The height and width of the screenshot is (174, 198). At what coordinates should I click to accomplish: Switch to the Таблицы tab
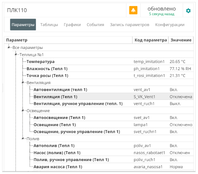pyautogui.click(x=49, y=24)
